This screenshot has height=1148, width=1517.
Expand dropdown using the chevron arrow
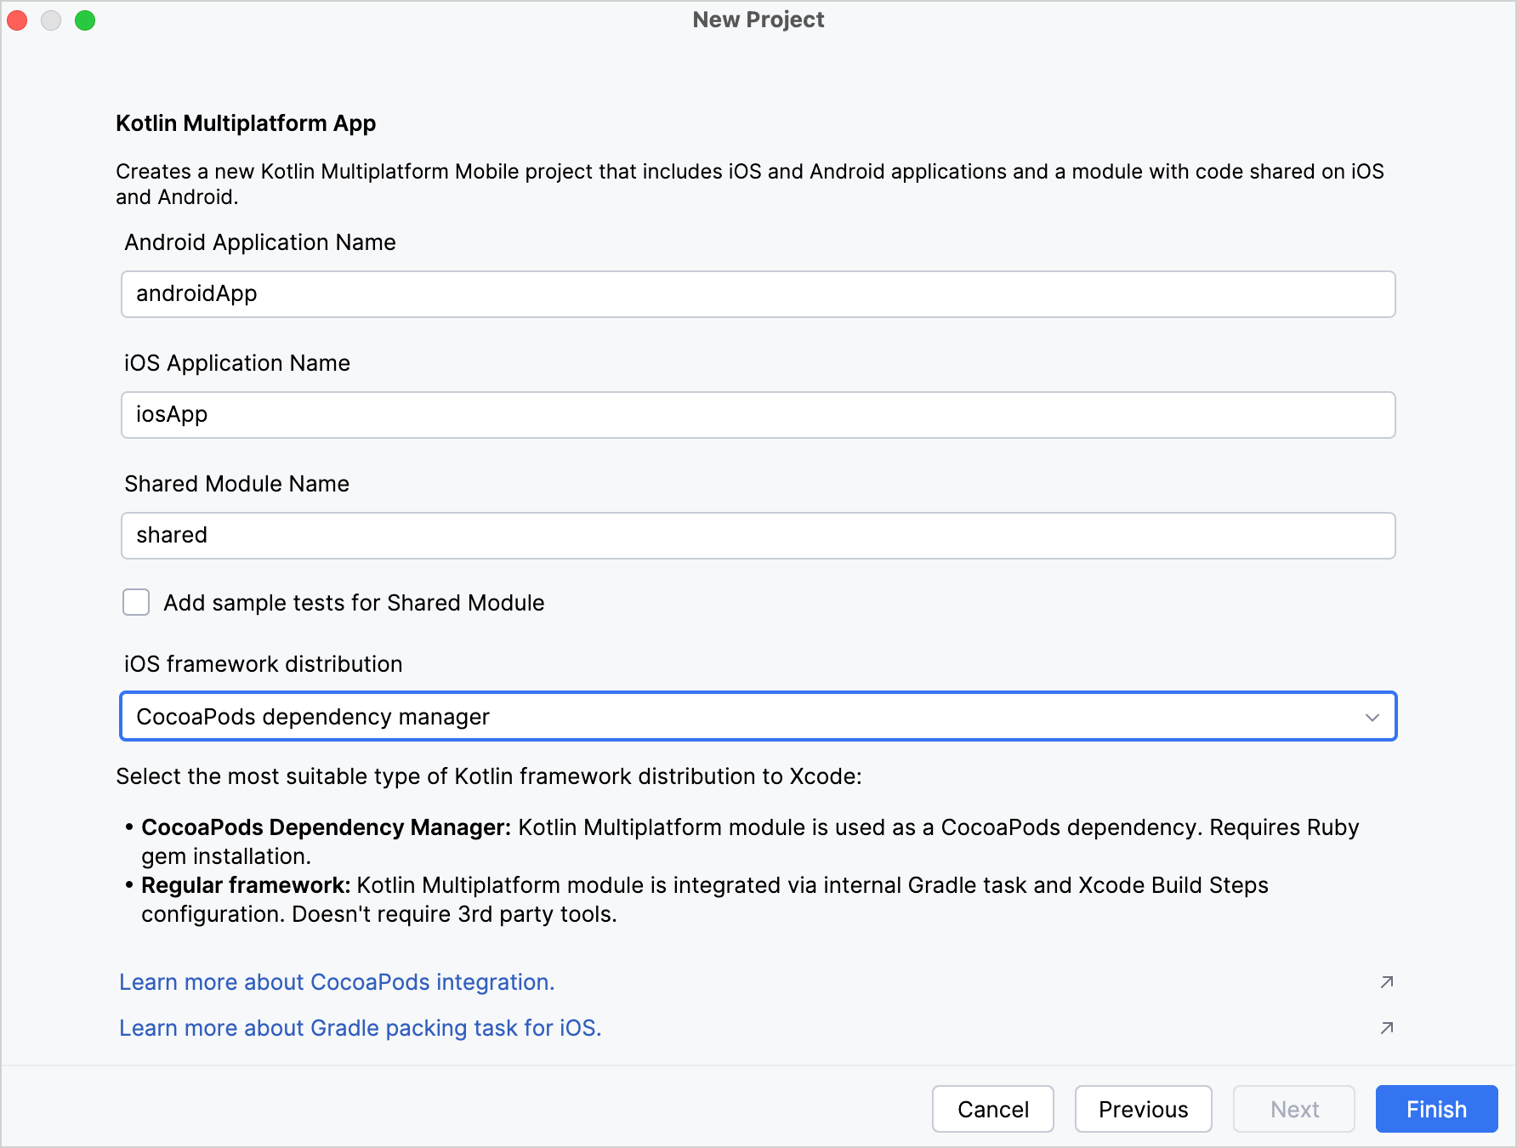coord(1372,717)
